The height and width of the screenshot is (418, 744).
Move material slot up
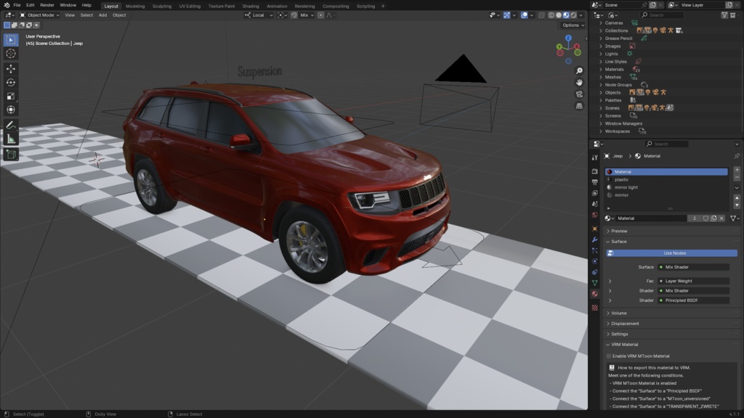(x=737, y=198)
